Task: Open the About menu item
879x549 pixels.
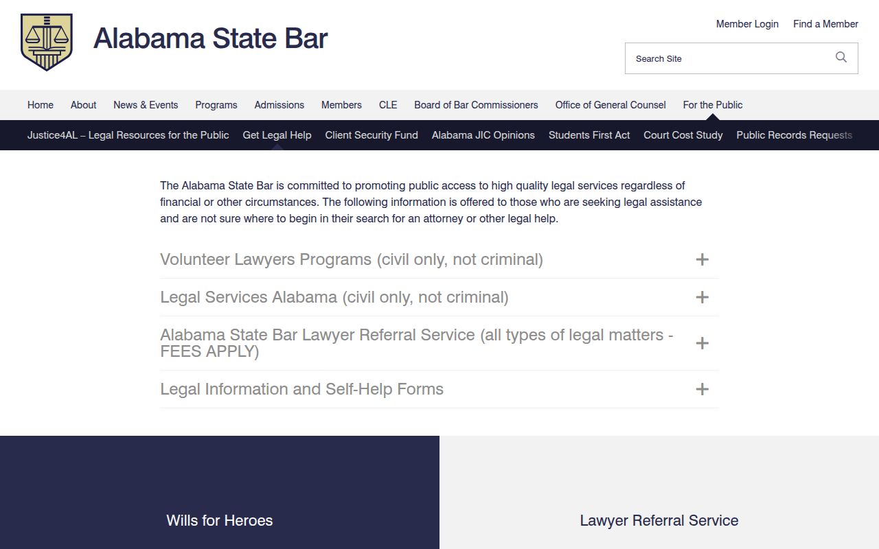Action: click(x=83, y=105)
